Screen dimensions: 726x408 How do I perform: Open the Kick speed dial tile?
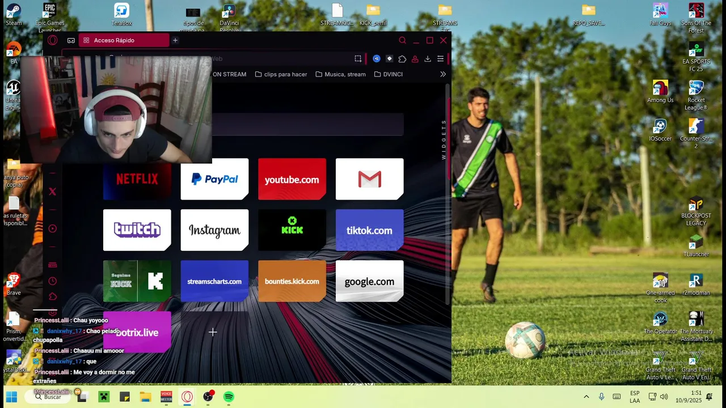292,230
